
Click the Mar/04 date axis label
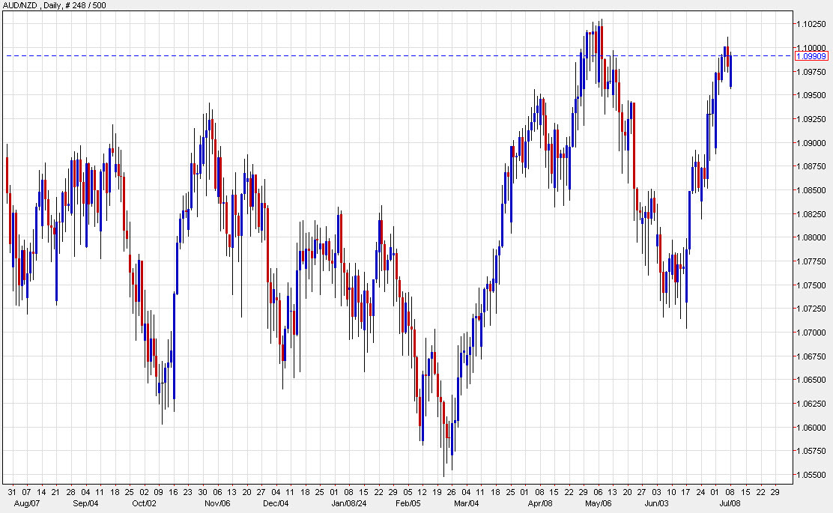coord(467,504)
